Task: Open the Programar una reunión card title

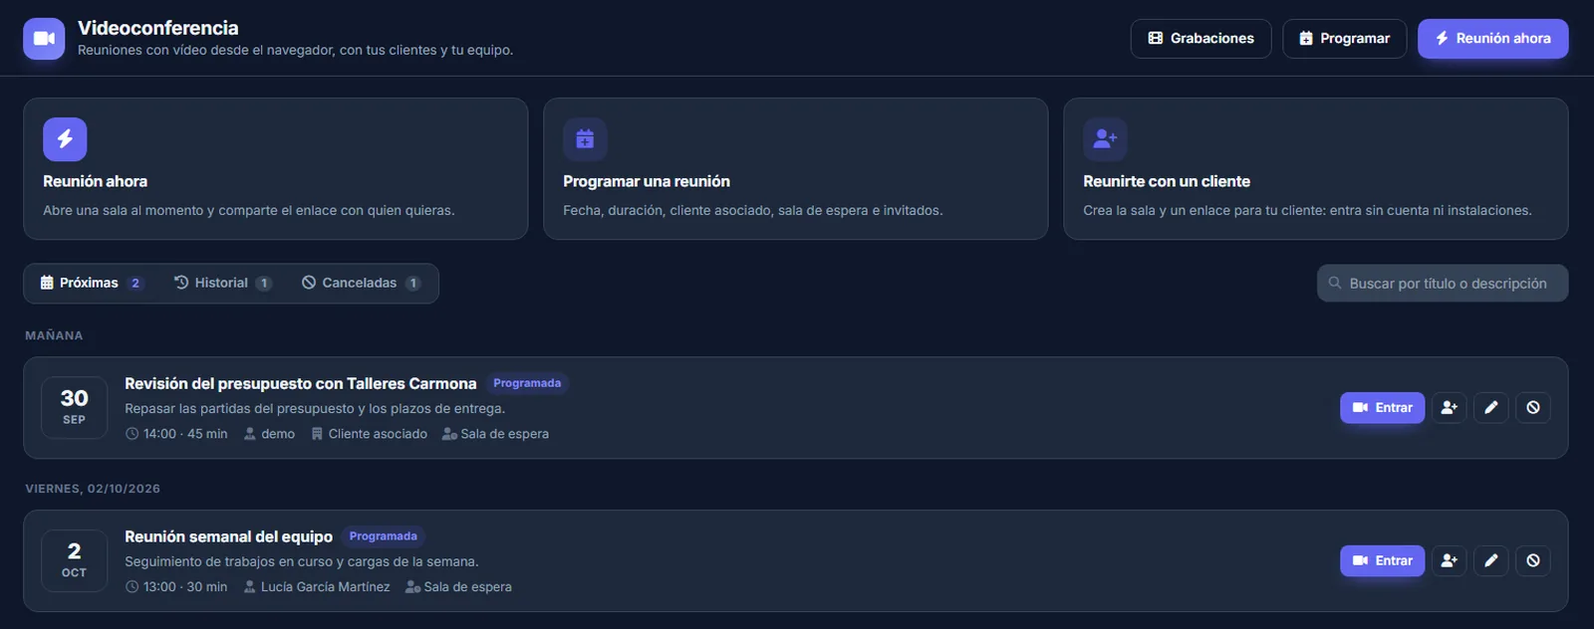Action: tap(647, 181)
